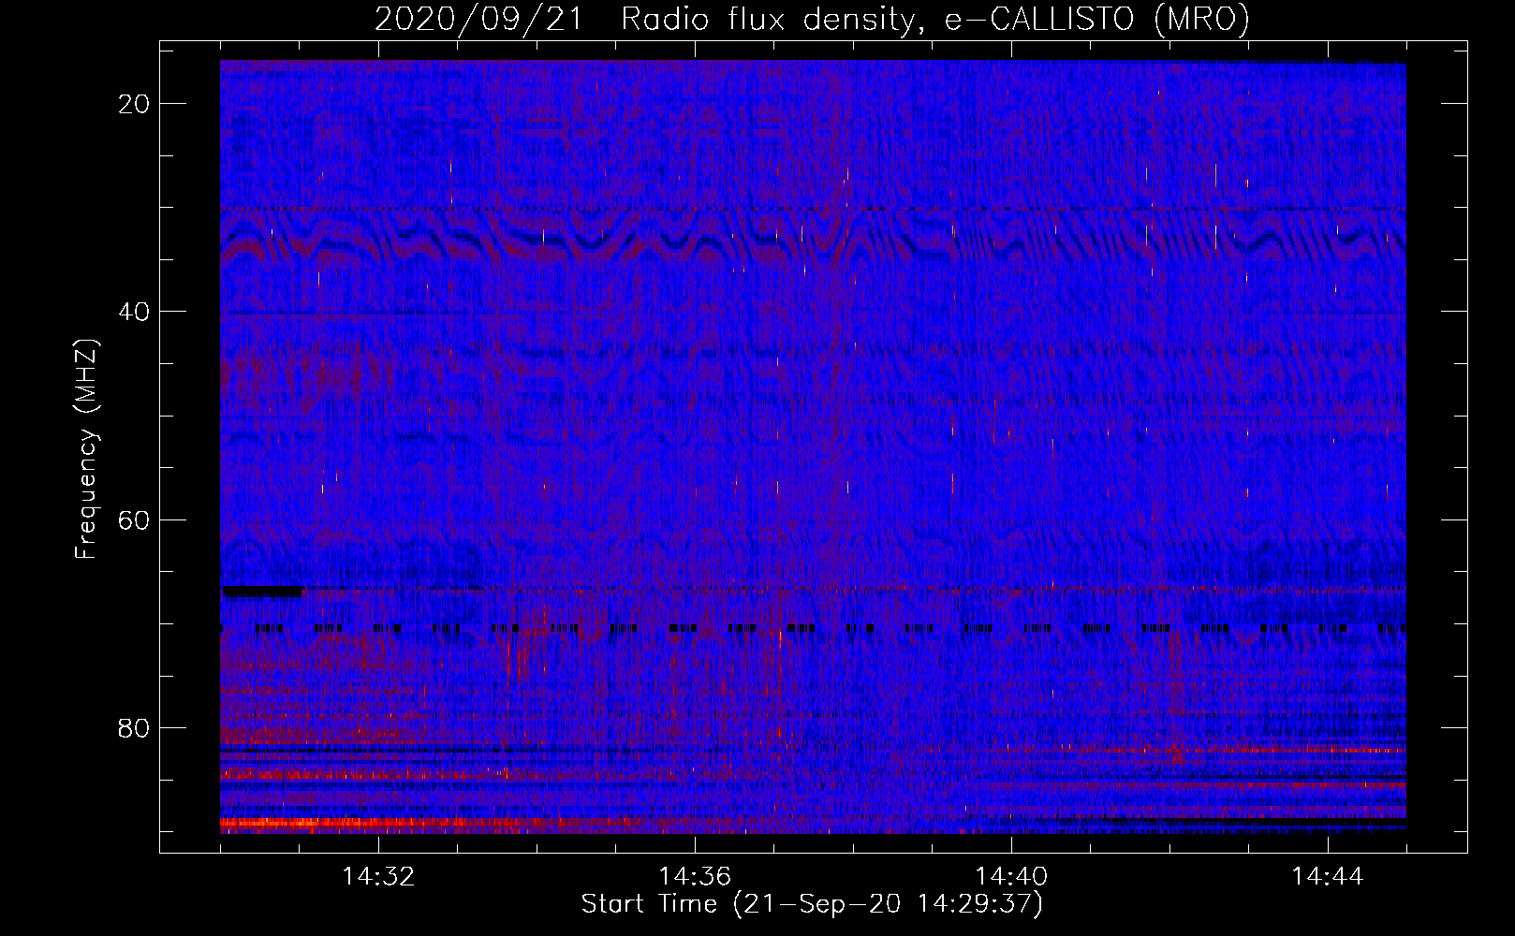Viewport: 1515px width, 936px height.
Task: Click the plot title '2020/09/21 Radio flux density'
Action: click(812, 19)
